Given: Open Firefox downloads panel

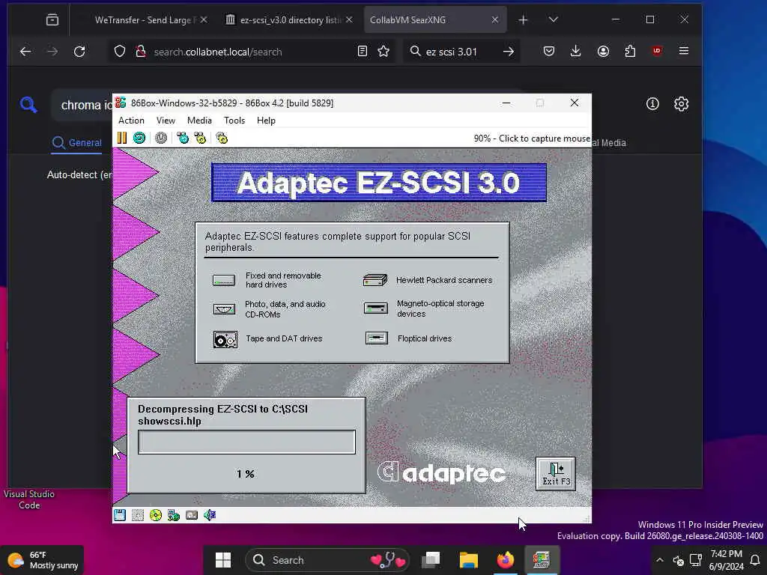Looking at the screenshot, I should coord(576,51).
